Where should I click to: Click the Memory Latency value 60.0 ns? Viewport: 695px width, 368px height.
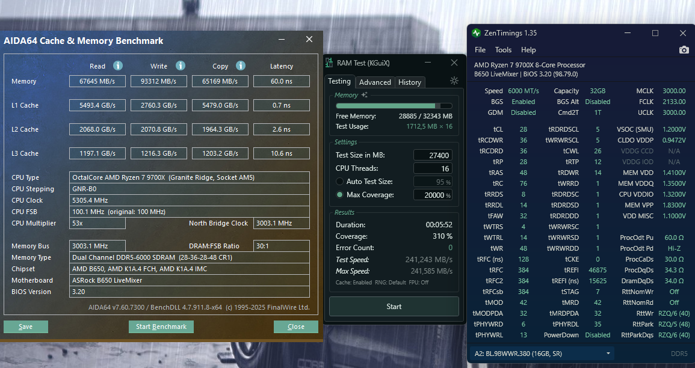click(282, 82)
